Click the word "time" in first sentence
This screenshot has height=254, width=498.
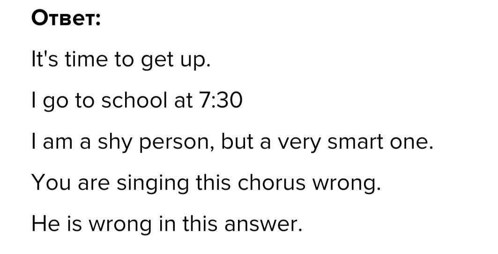[86, 60]
